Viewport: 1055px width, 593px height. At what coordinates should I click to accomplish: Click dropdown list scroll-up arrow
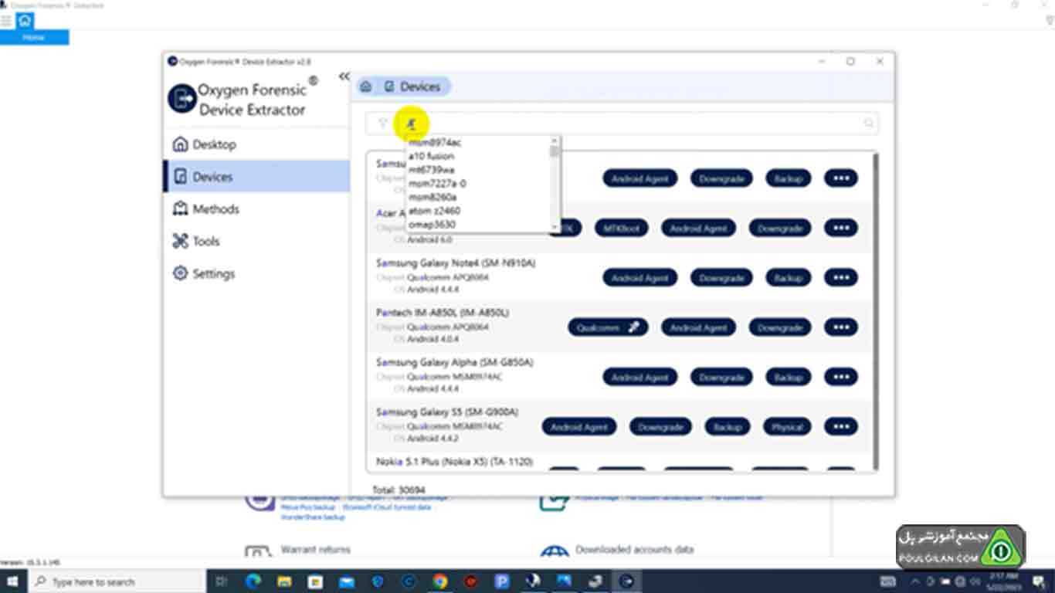click(x=554, y=141)
